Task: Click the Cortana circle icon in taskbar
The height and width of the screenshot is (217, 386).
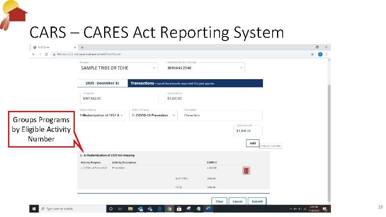Action: point(111,209)
